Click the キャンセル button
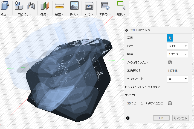 point(180,118)
